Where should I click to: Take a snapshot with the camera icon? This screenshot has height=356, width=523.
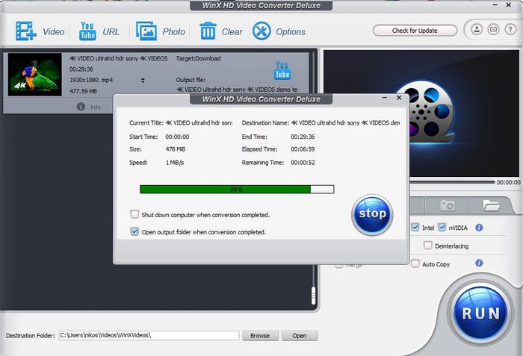(x=448, y=204)
